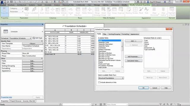Click OK in Schedule Properties dialog
Viewport: 190px width, 106px height.
click(143, 88)
